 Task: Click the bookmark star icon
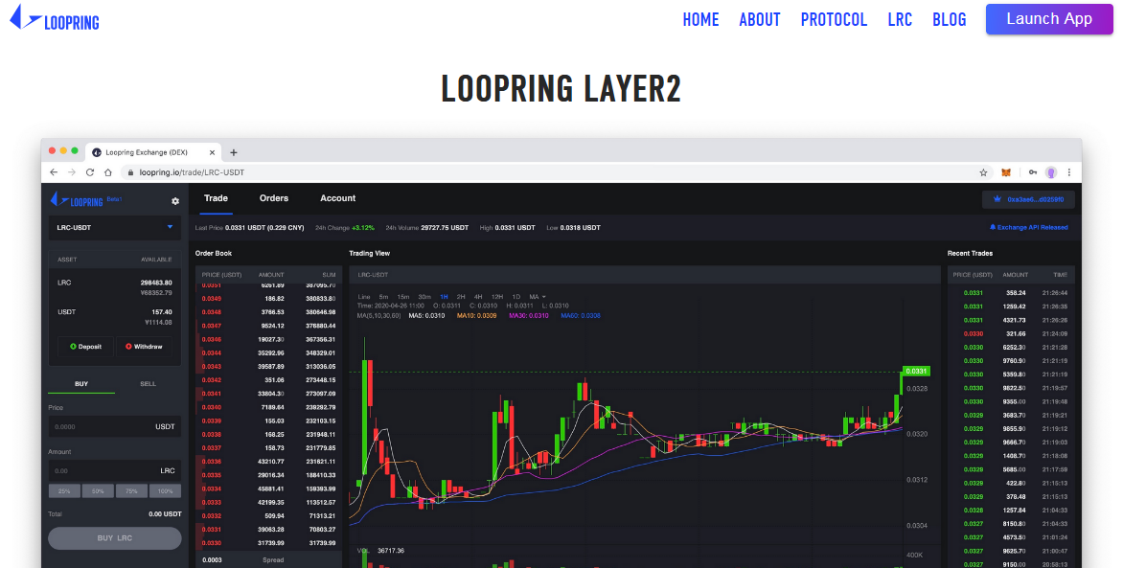[x=983, y=172]
